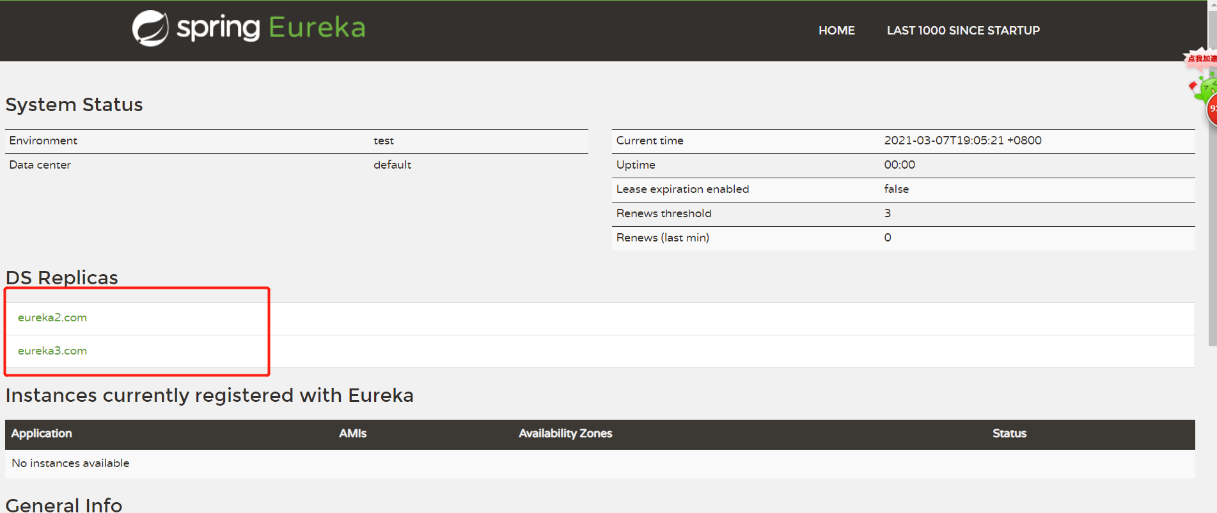Select the 2021-03-07T19:05:21 +0800 timestamp
The width and height of the screenshot is (1217, 513).
pyautogui.click(x=962, y=141)
